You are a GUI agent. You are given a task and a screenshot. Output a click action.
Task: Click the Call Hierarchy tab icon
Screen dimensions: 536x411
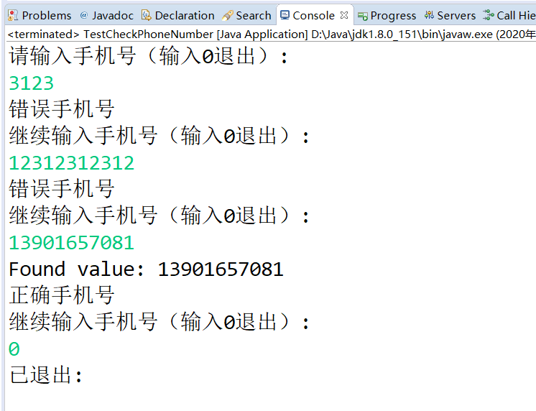489,15
